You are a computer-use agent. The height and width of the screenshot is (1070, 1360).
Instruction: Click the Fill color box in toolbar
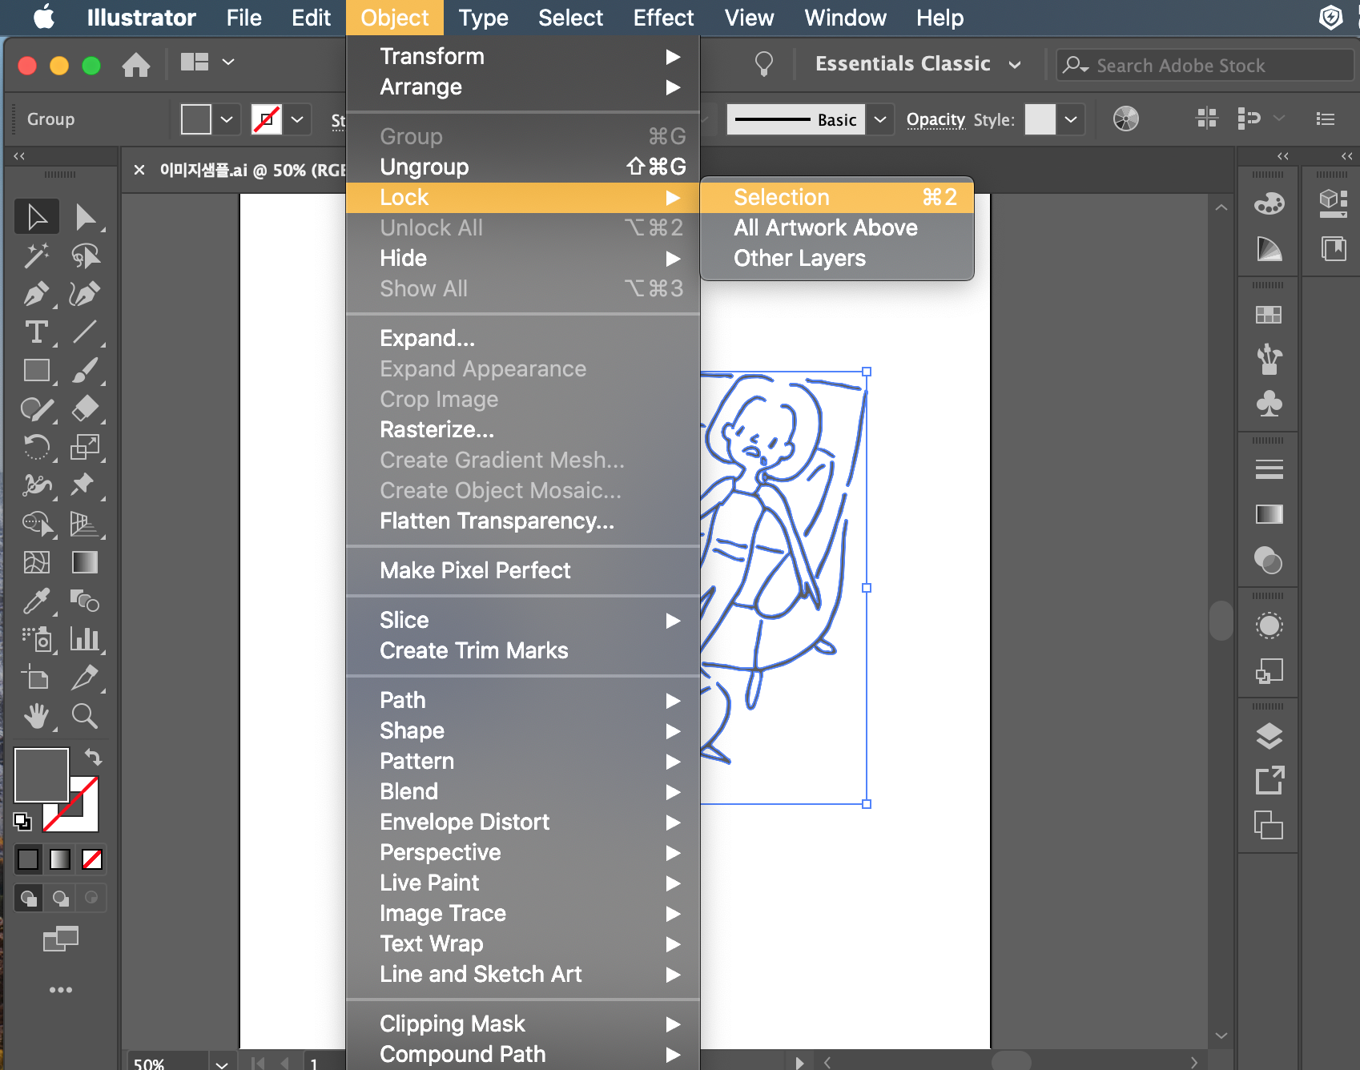tap(41, 774)
